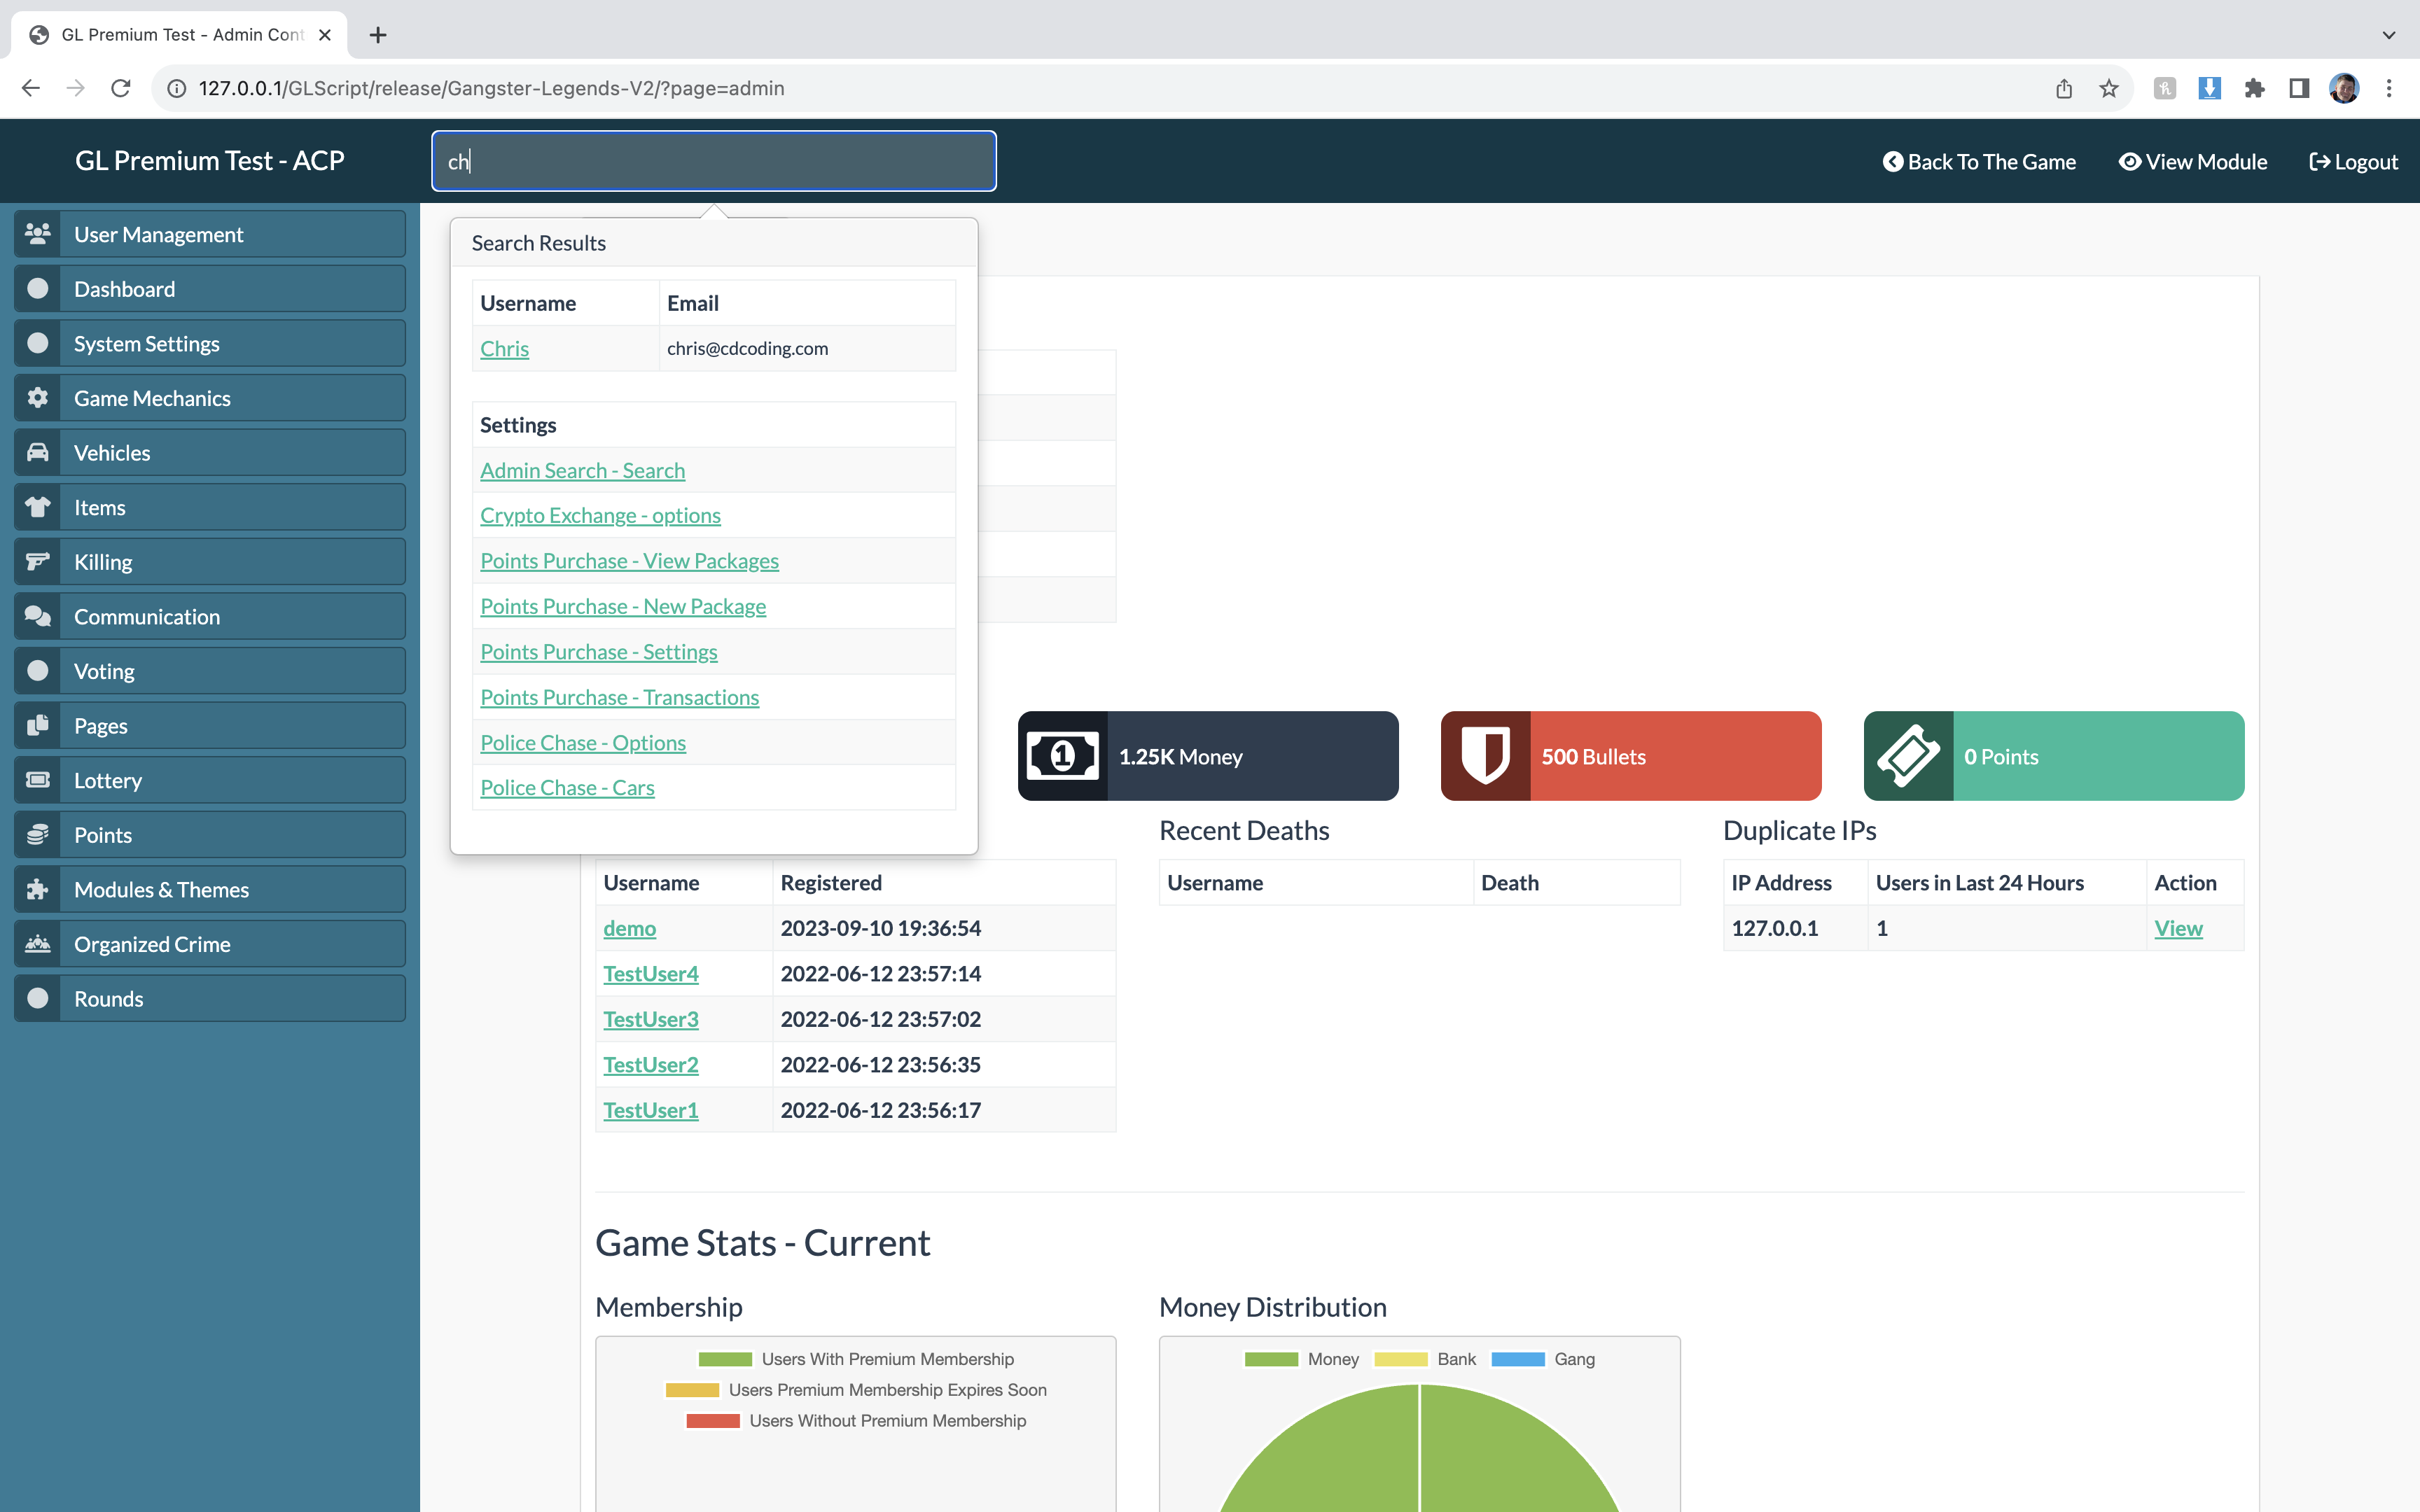This screenshot has height=1512, width=2420.
Task: Open Back To The Game
Action: (1979, 162)
